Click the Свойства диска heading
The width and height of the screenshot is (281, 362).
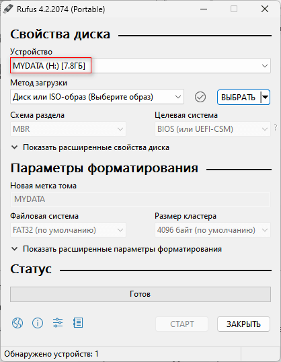(61, 34)
